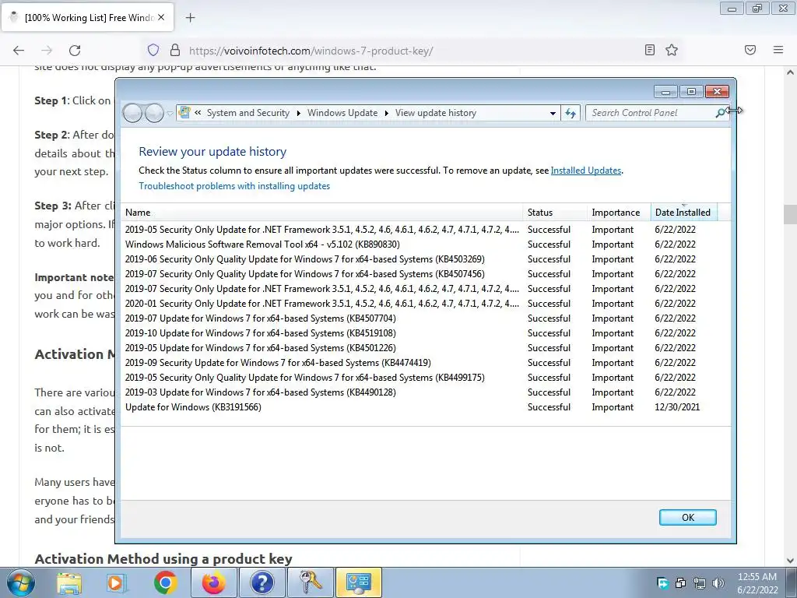Image resolution: width=797 pixels, height=598 pixels.
Task: Switch to Control Panel taskbar button
Action: [x=358, y=582]
